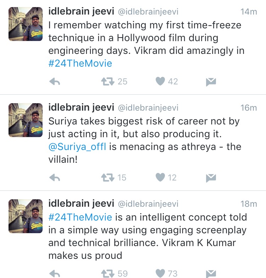266x278 pixels.
Task: Like the tweet with 73 likes
Action: [161, 273]
